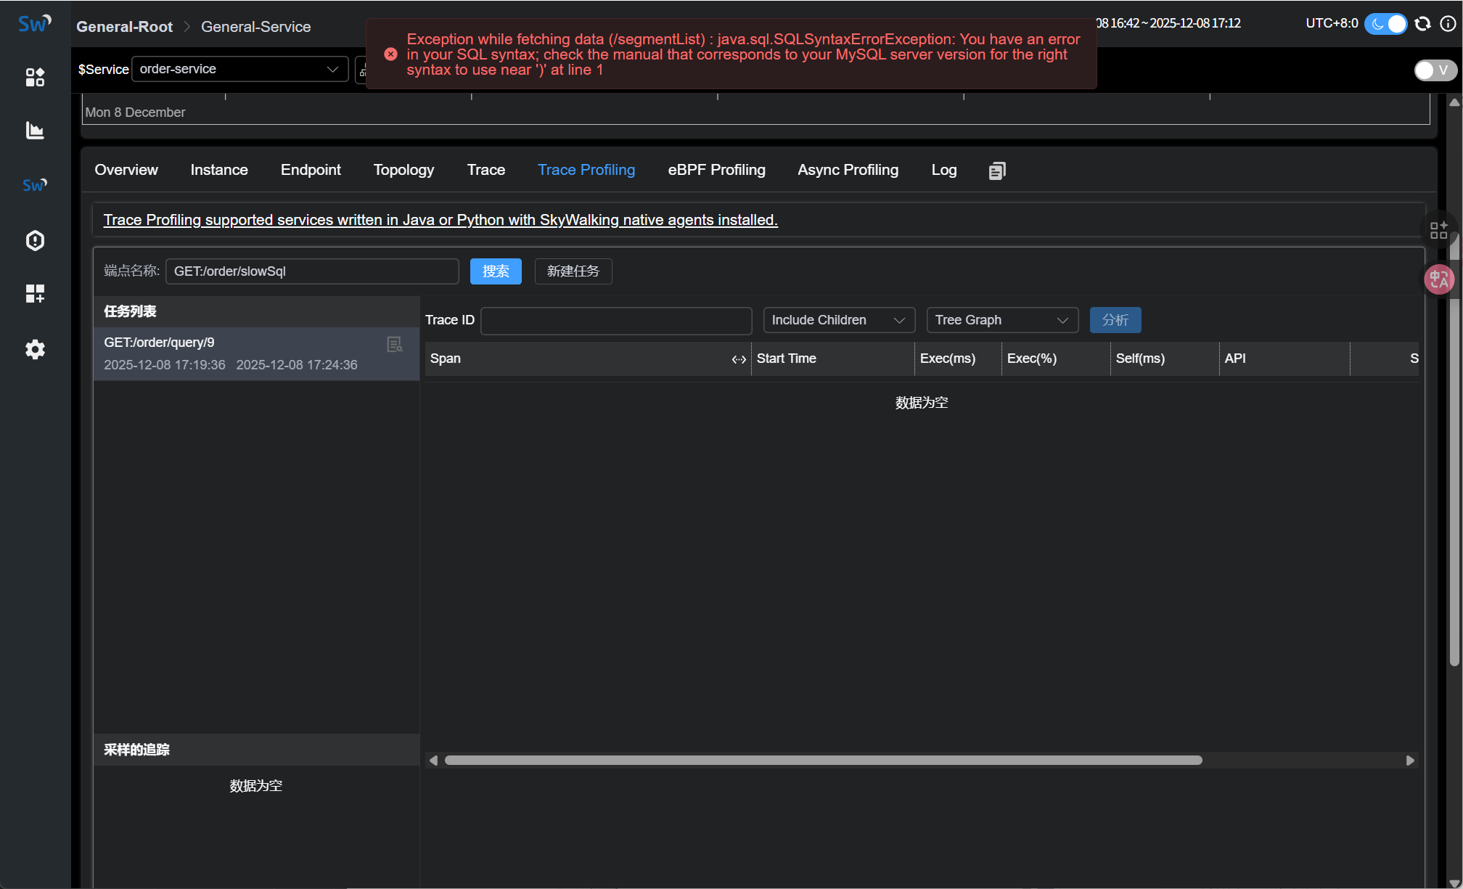Open the Tree Graph dropdown
Viewport: 1463px width, 889px height.
(1001, 320)
